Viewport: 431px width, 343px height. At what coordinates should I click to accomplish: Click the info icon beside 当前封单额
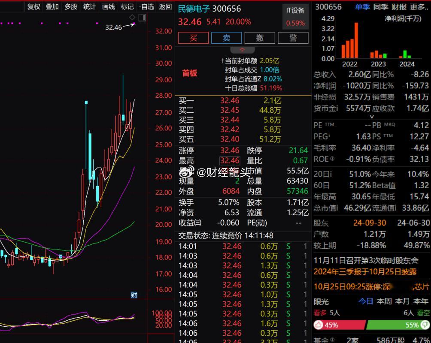[x=222, y=61]
